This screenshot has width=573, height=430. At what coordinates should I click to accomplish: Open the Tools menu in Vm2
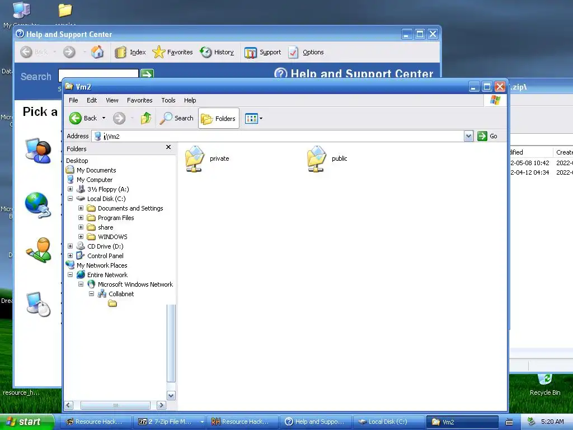point(168,100)
